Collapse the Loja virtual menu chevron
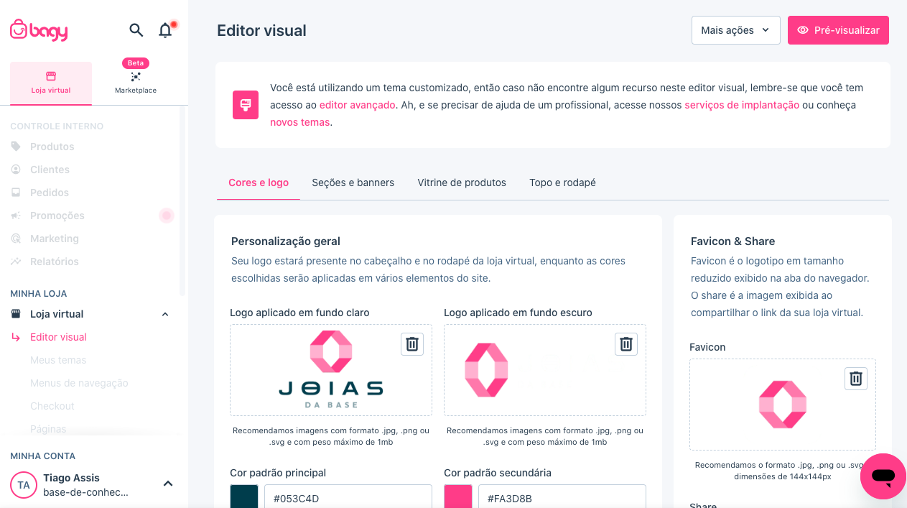Viewport: 907px width, 508px height. point(165,314)
